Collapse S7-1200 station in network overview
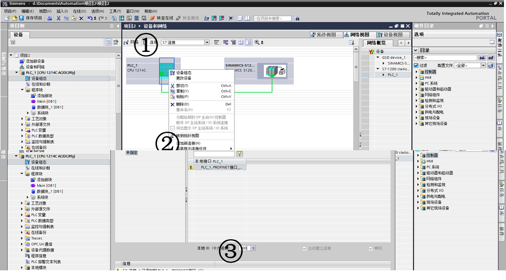This screenshot has height=280, width=506. click(378, 69)
